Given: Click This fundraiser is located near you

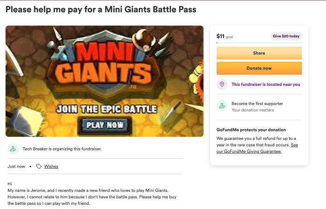Looking at the screenshot, I should tap(265, 85).
